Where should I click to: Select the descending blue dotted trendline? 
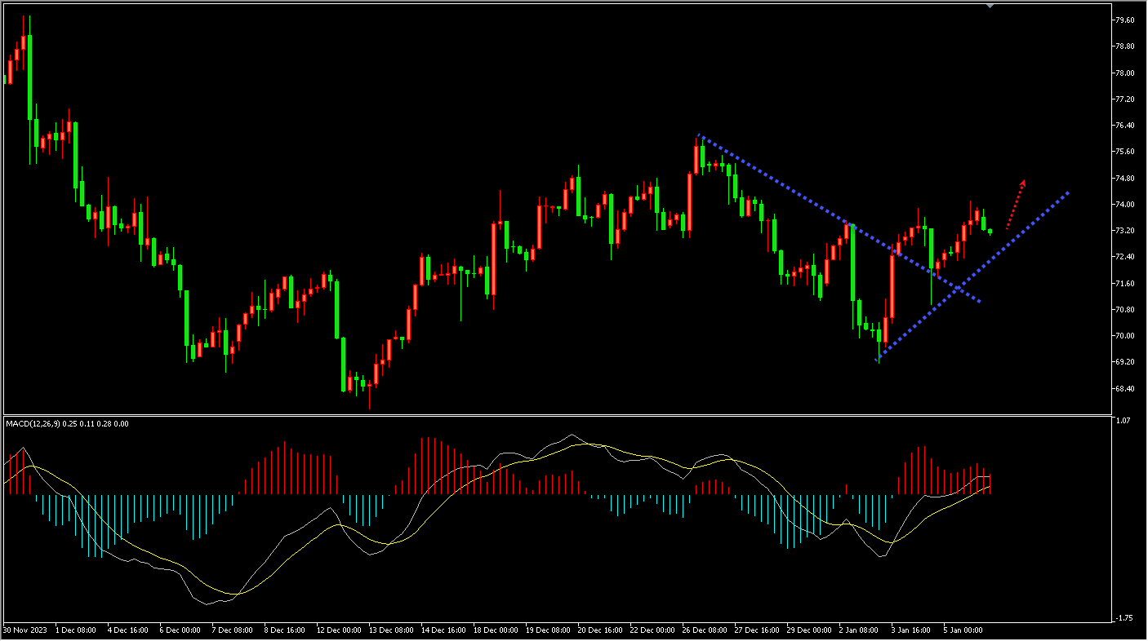[x=839, y=219]
